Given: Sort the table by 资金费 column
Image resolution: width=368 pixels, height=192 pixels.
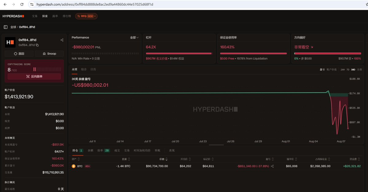Looking at the screenshot, I should (x=355, y=159).
